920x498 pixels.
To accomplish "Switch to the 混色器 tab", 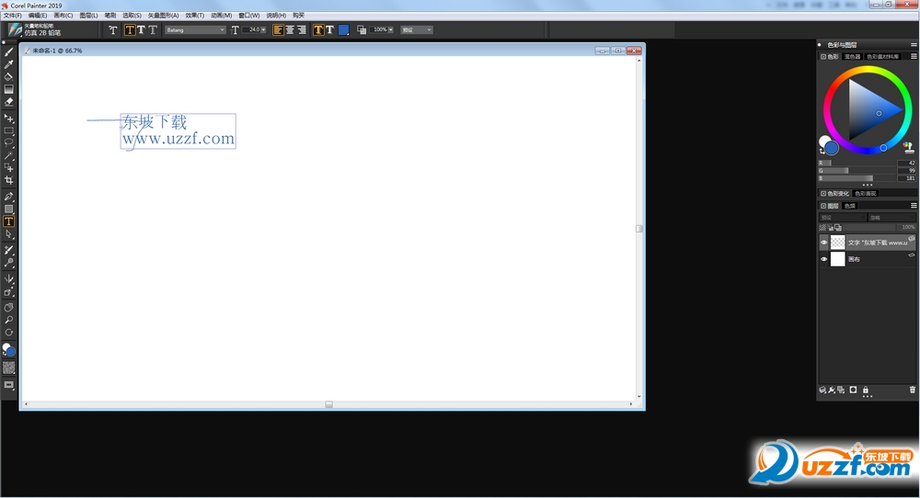I will pyautogui.click(x=852, y=57).
